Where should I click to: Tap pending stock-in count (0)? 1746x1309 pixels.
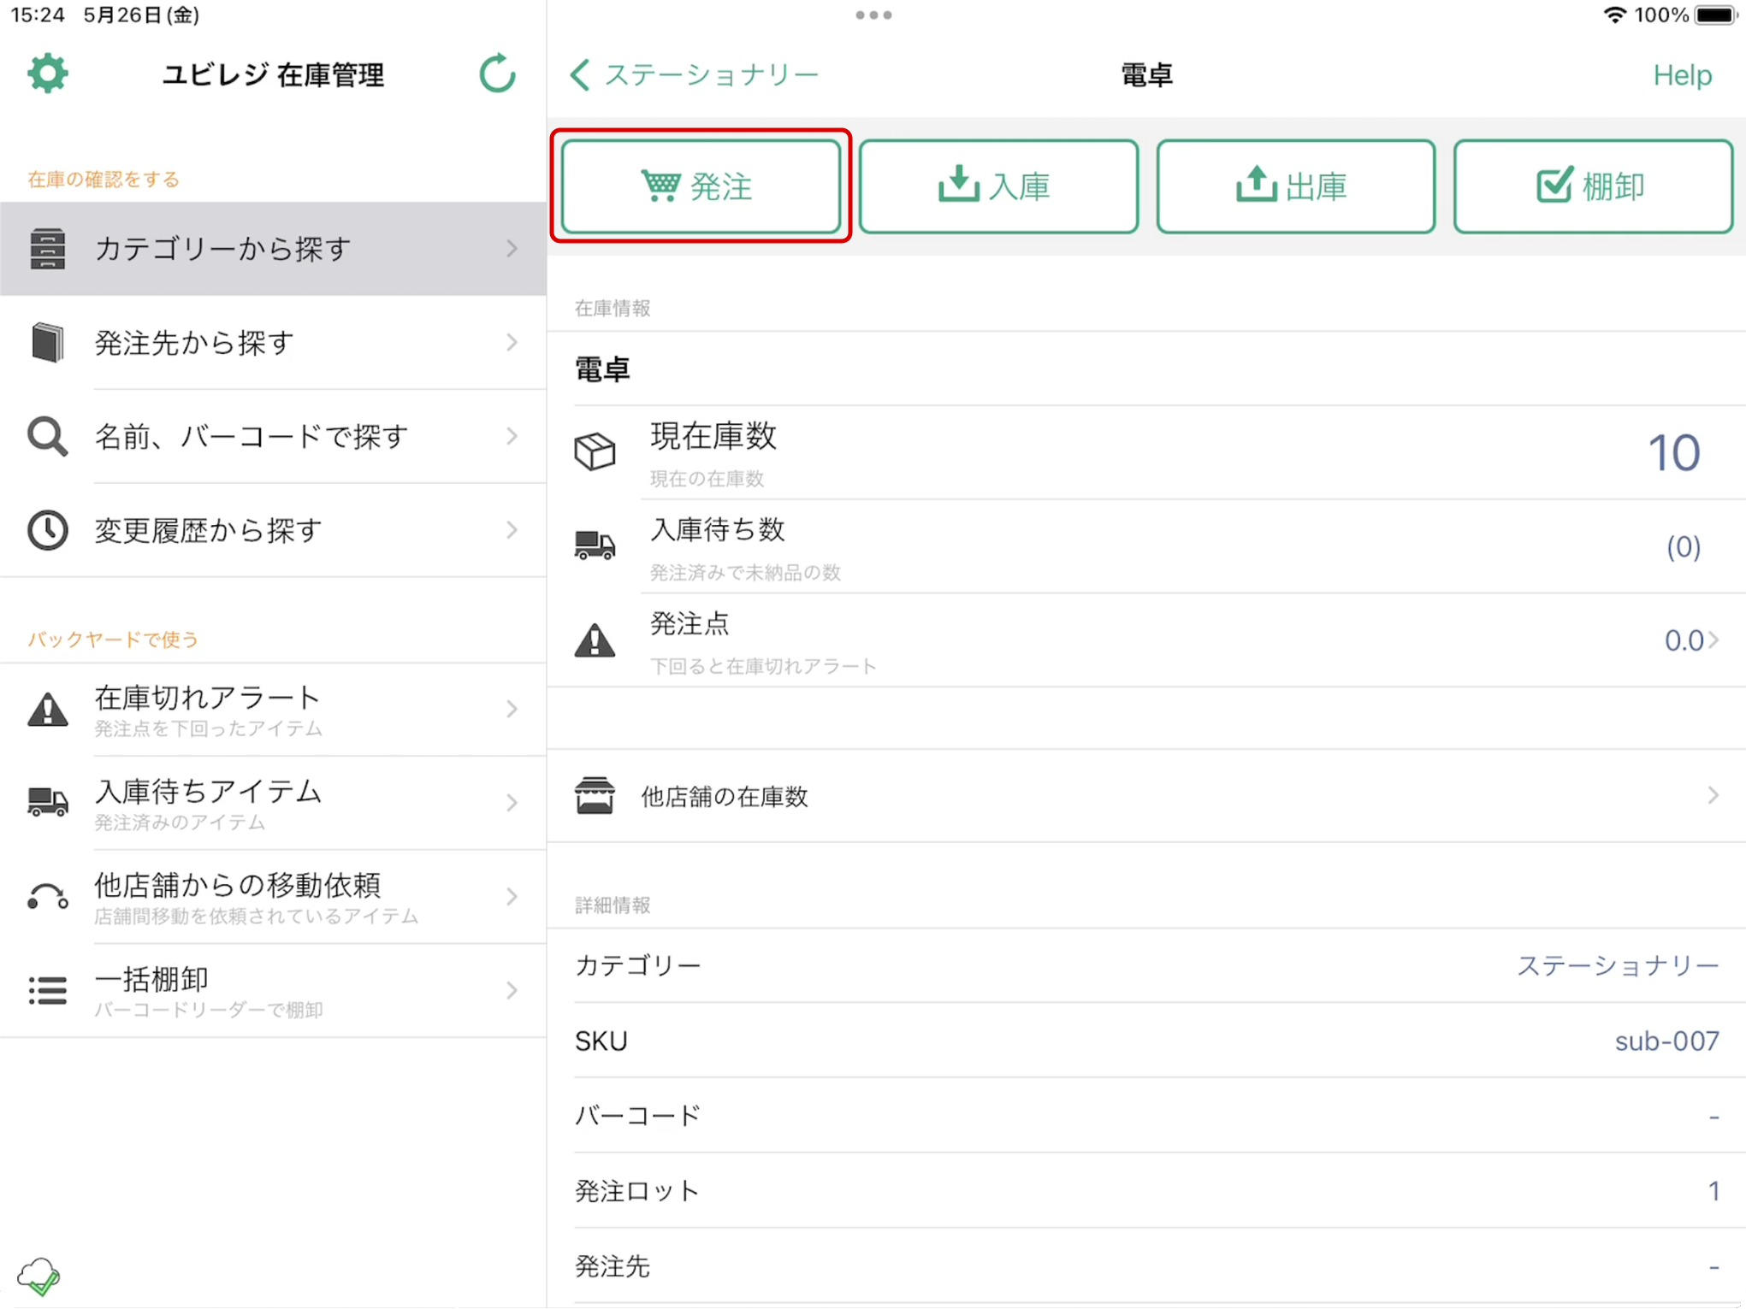coord(1683,546)
